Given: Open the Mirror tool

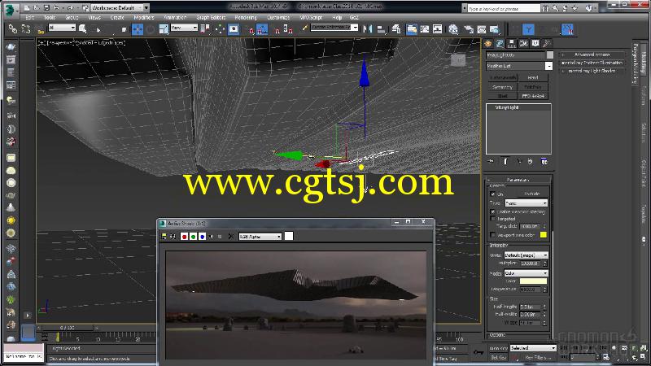Looking at the screenshot, I should point(368,29).
